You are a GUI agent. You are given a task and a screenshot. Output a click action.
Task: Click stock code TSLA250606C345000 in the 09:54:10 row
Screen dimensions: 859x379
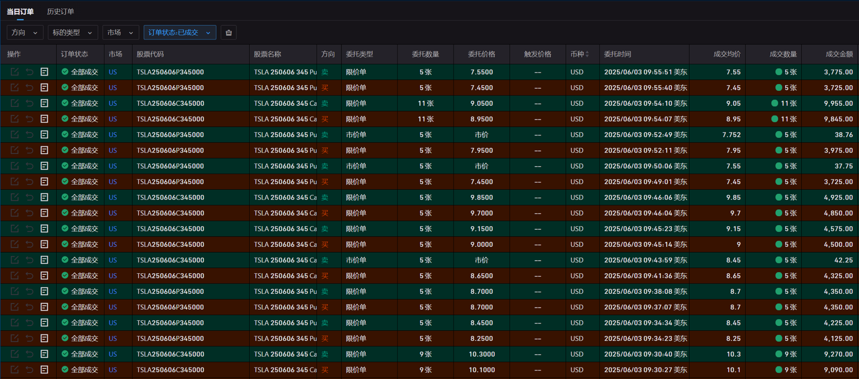pyautogui.click(x=170, y=103)
